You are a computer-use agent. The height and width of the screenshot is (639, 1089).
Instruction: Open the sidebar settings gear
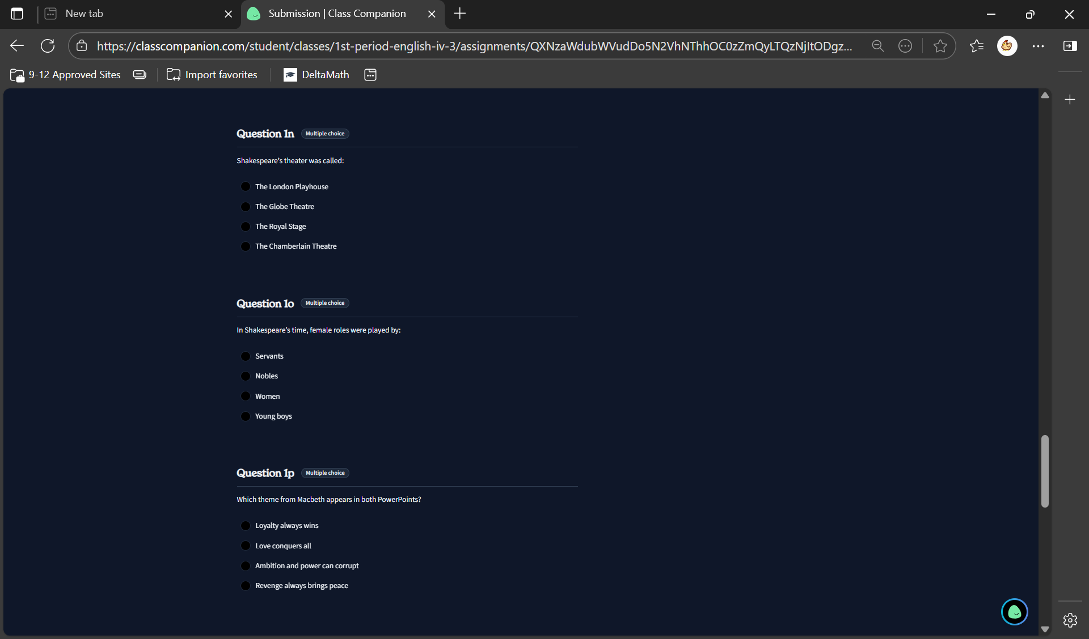coord(1070,620)
